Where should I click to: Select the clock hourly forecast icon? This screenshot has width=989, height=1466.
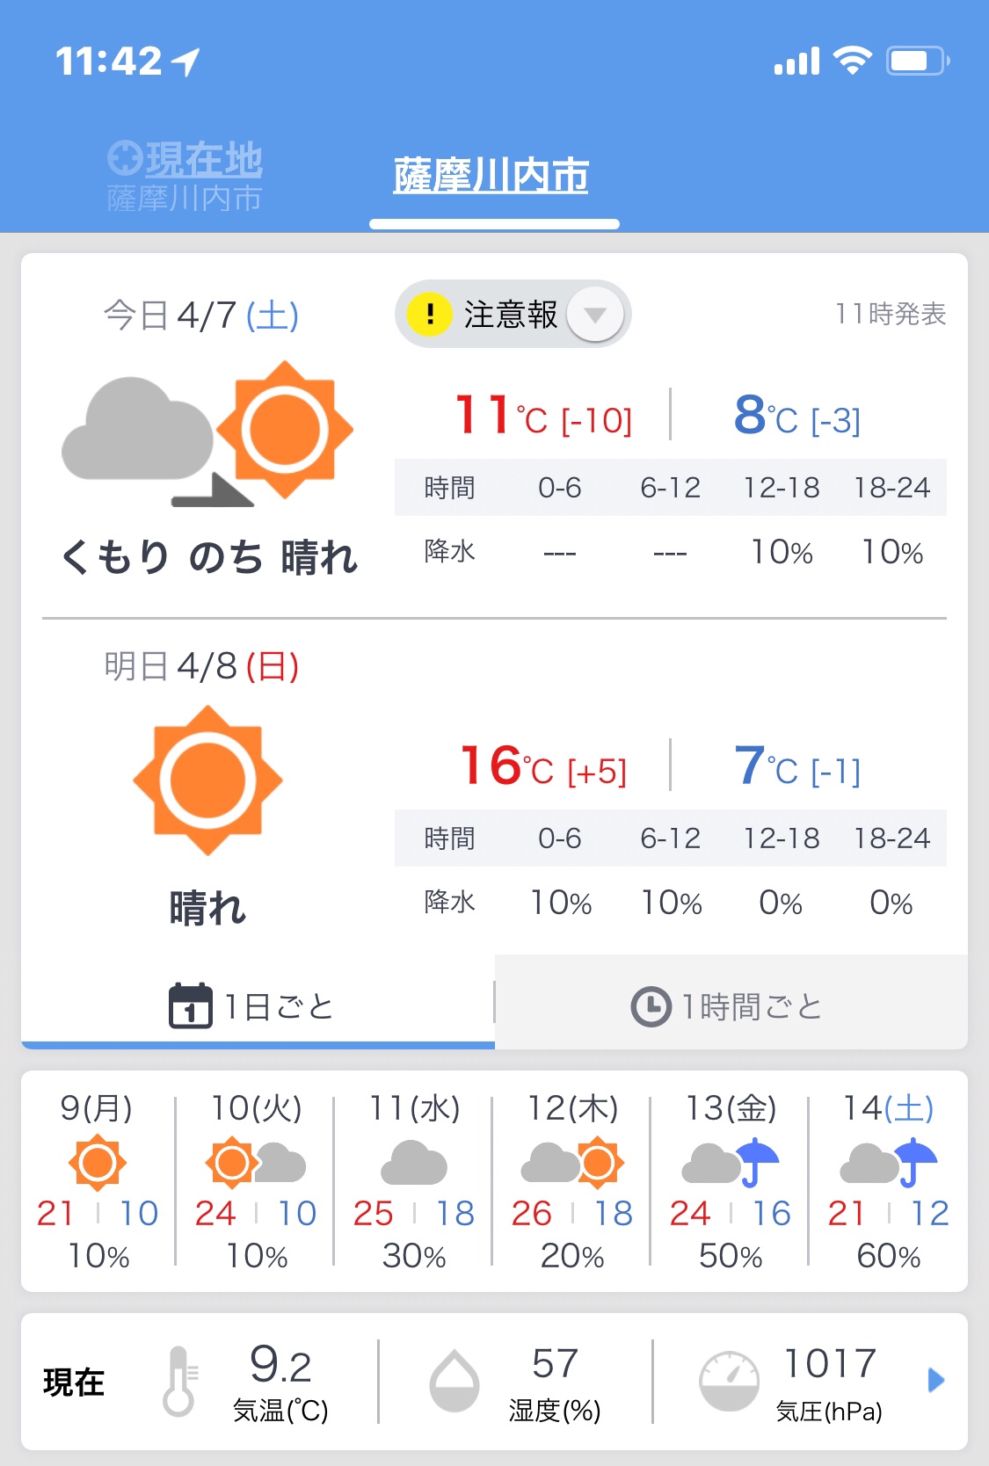(651, 1006)
